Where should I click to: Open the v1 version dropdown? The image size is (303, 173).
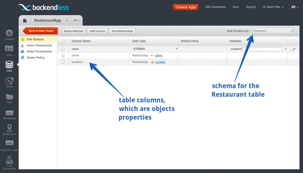point(76,21)
